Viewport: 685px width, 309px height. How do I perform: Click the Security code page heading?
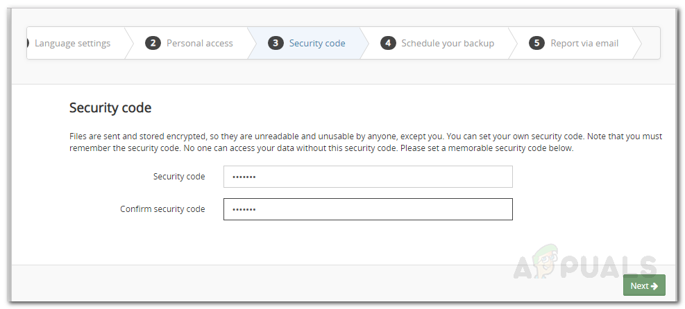pyautogui.click(x=110, y=107)
